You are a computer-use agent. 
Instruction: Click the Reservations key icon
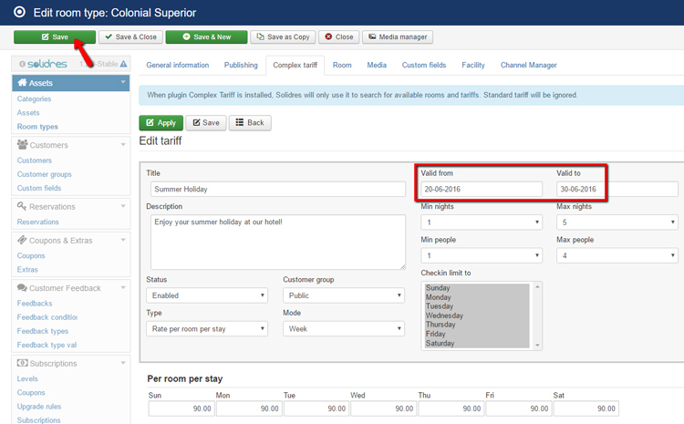click(x=22, y=206)
